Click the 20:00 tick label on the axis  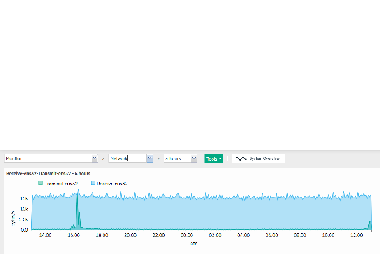130,235
